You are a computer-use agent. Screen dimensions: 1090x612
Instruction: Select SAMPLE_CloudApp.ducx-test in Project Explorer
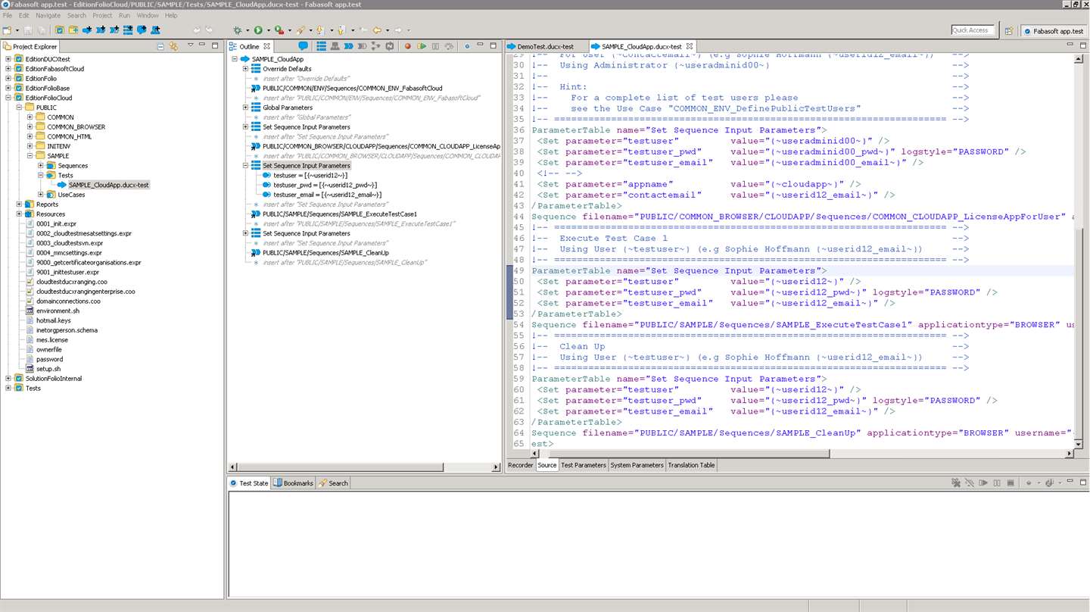(104, 185)
